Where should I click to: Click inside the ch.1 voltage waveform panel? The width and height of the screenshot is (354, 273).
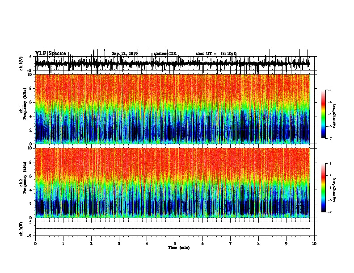(x=175, y=63)
